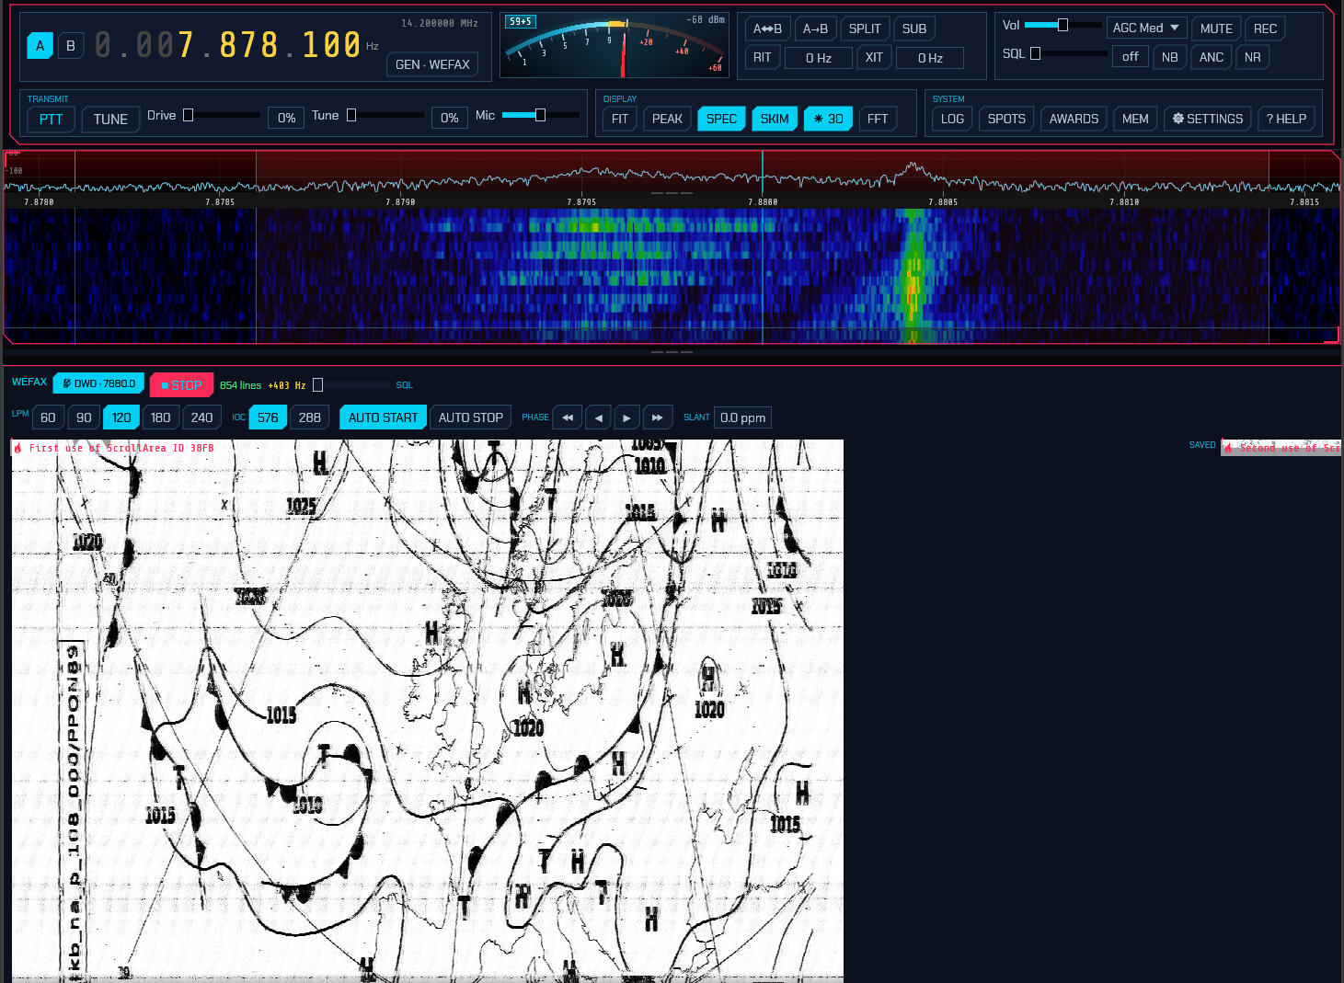Click the AUTO START button
The width and height of the screenshot is (1344, 983).
[383, 417]
